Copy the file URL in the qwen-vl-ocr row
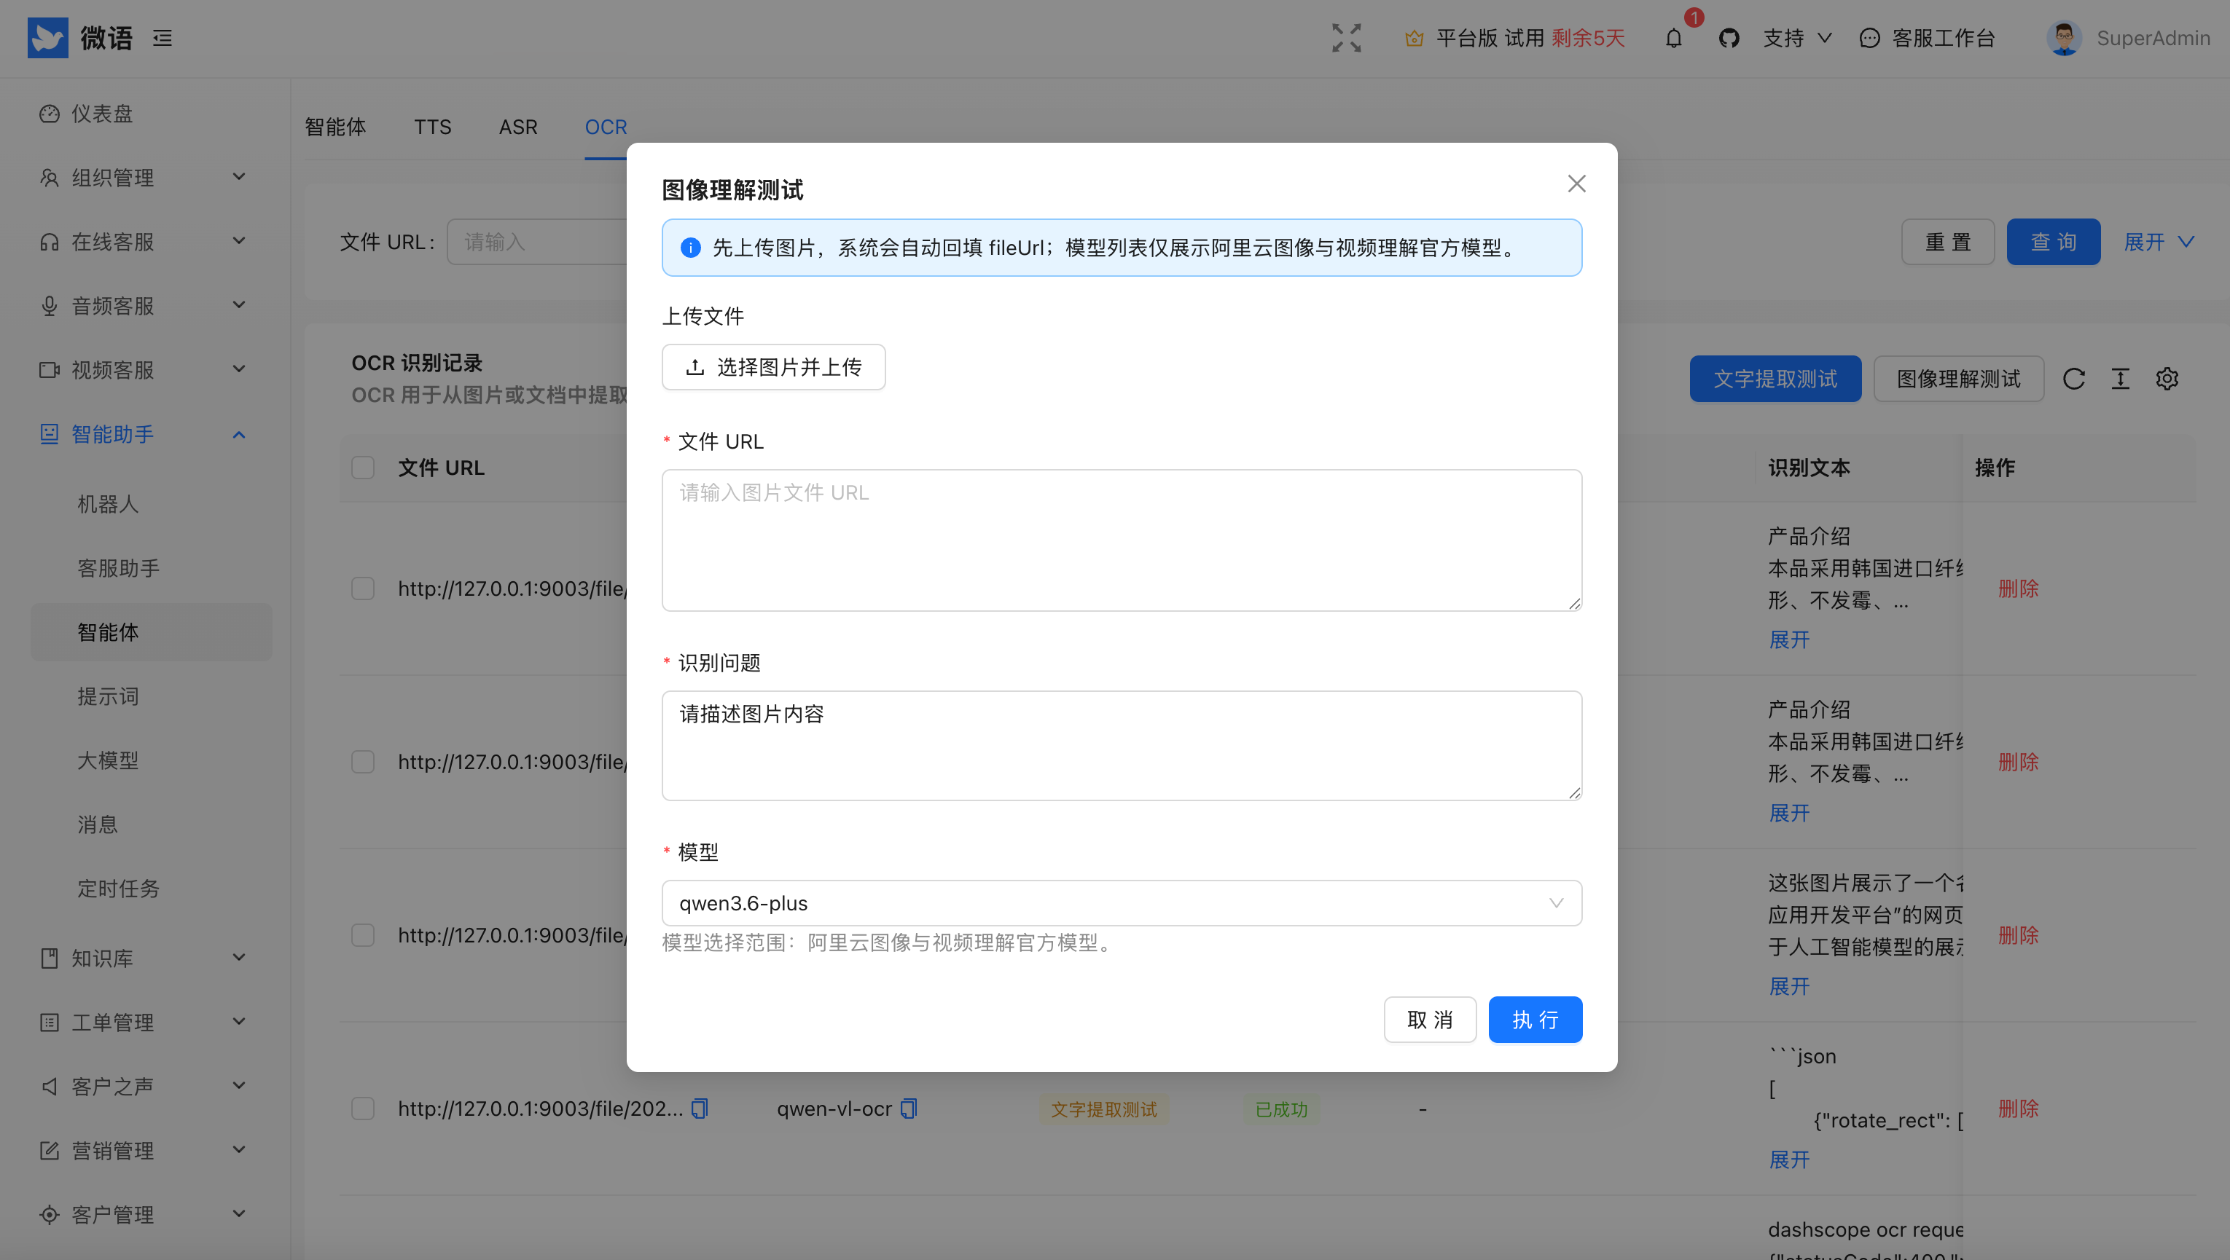This screenshot has height=1260, width=2230. [700, 1109]
